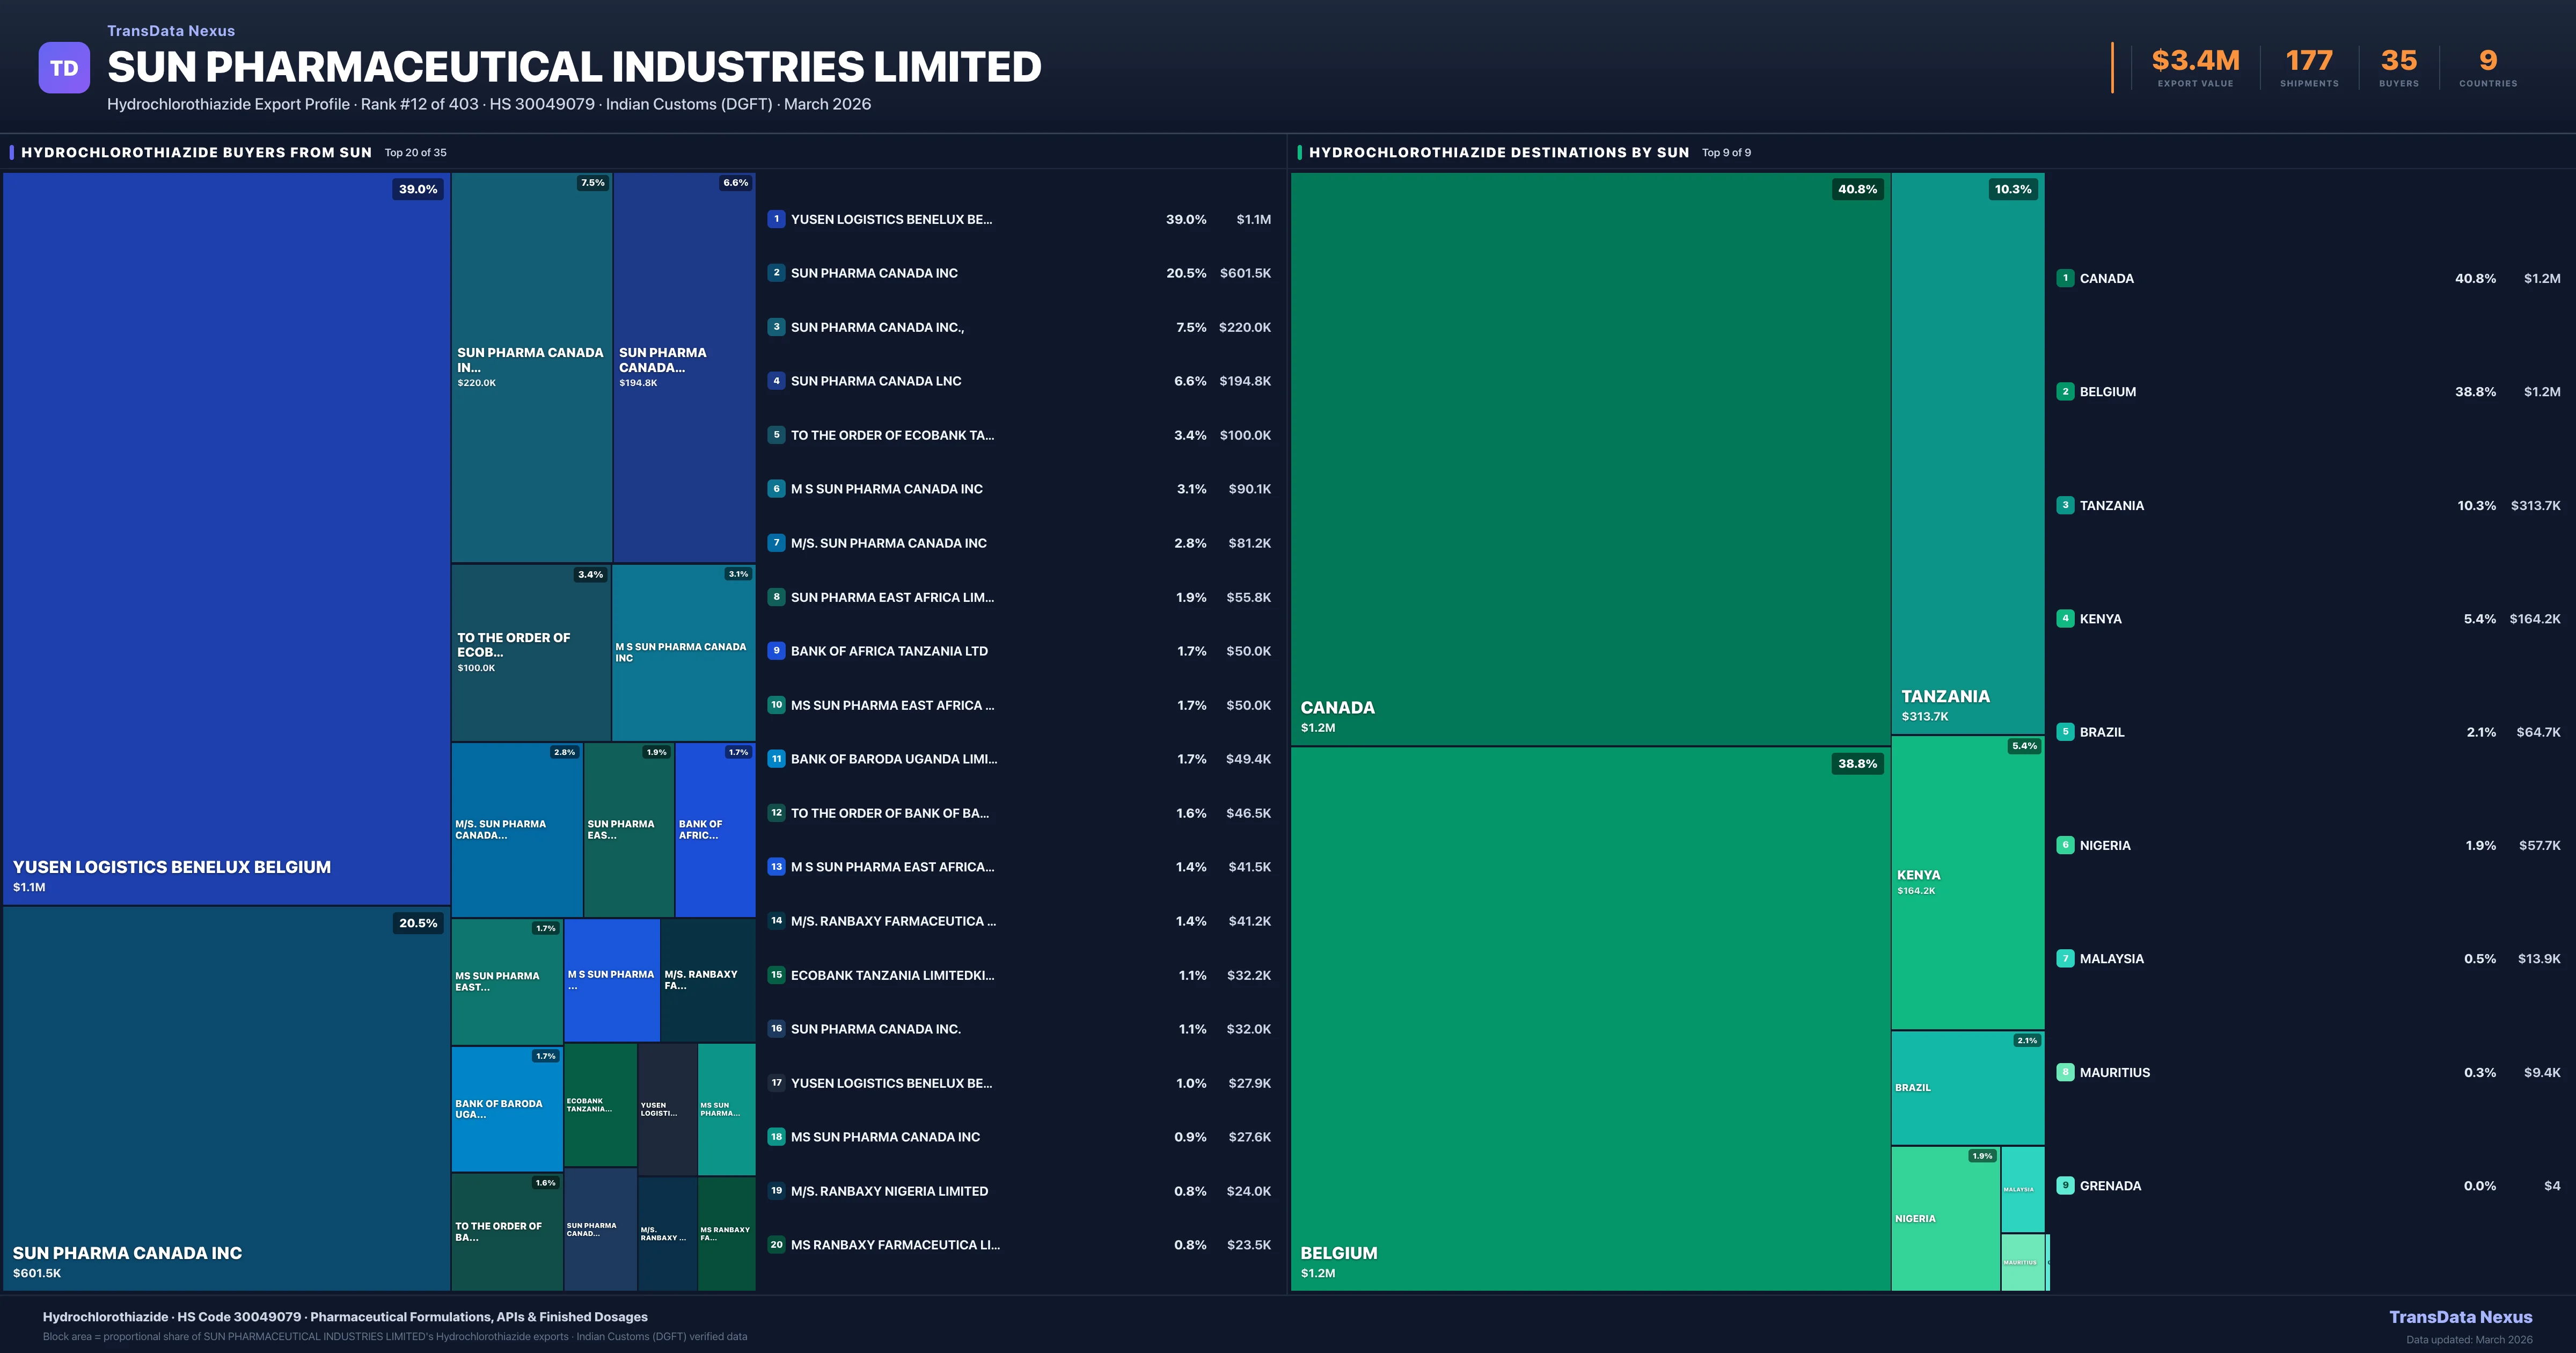
Task: Switch to HYDROCHLOROTHIAZIDE DESTINATIONS BY SUN panel
Action: tap(1500, 152)
